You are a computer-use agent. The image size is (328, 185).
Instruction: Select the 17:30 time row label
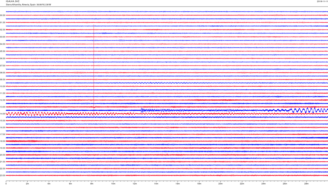point(2,134)
